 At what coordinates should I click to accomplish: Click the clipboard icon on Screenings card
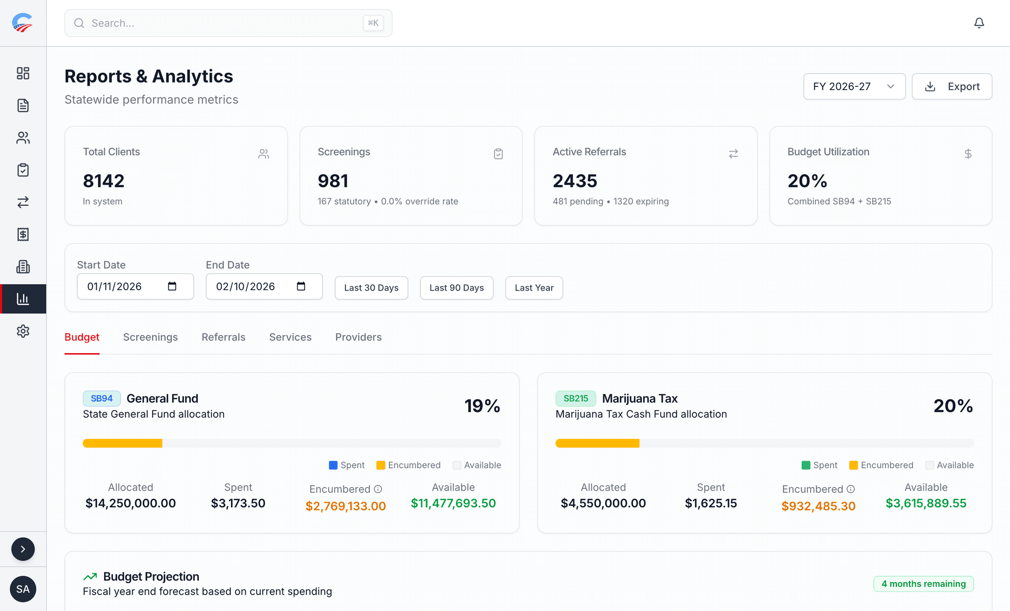coord(498,154)
